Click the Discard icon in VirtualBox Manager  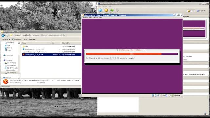(x=117, y=10)
